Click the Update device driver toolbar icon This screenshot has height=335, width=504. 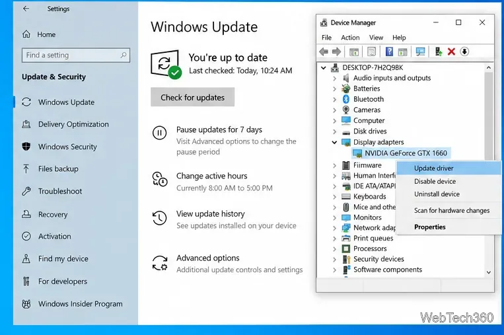(x=439, y=52)
